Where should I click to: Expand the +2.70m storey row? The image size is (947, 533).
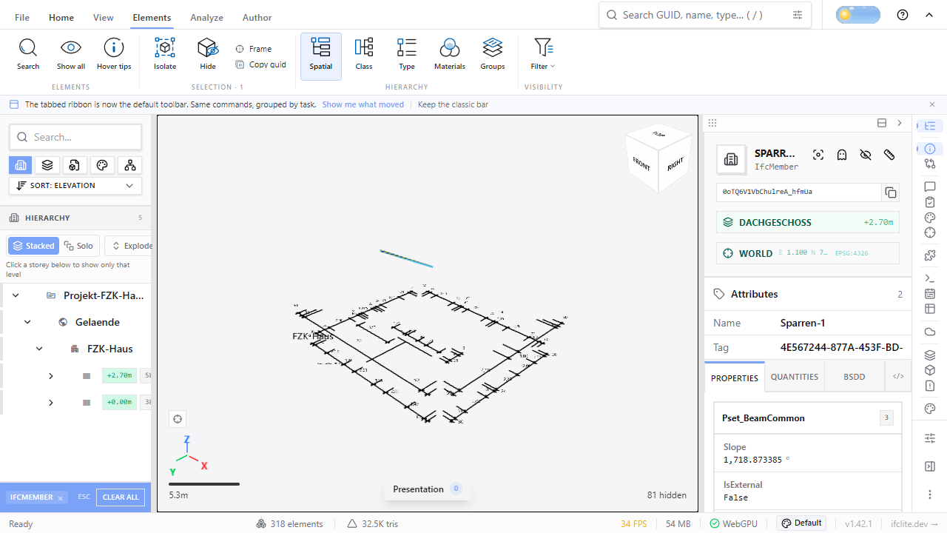click(50, 376)
